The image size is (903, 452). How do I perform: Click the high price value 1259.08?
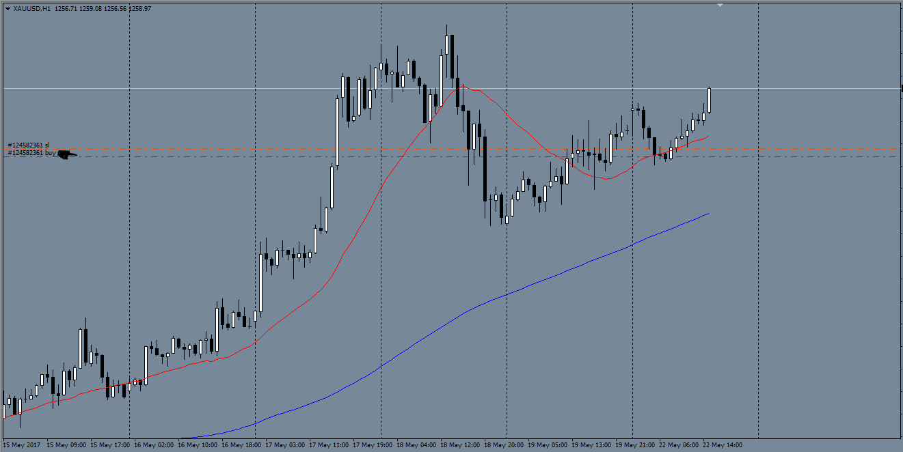pyautogui.click(x=90, y=8)
